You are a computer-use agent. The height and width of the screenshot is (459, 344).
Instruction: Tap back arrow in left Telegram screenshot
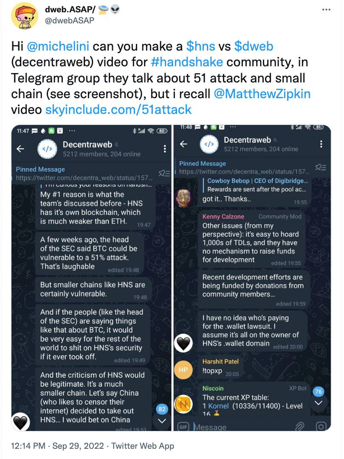point(20,149)
